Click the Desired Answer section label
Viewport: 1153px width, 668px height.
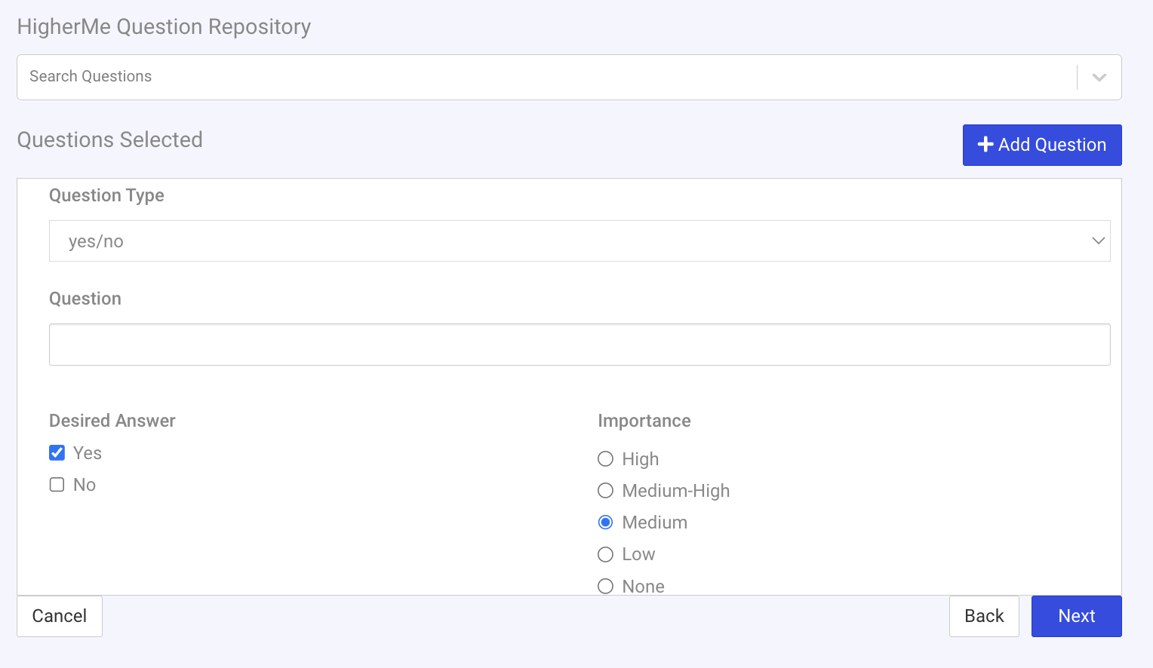pos(112,420)
